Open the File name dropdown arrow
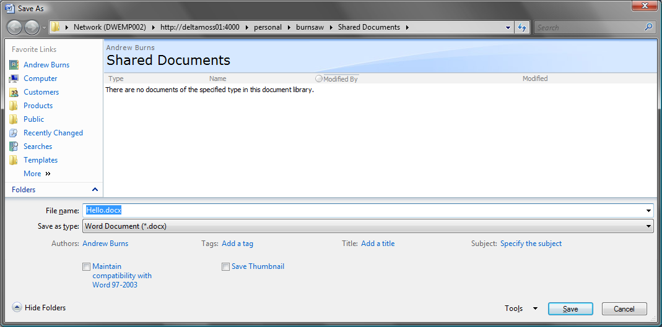 (648, 211)
